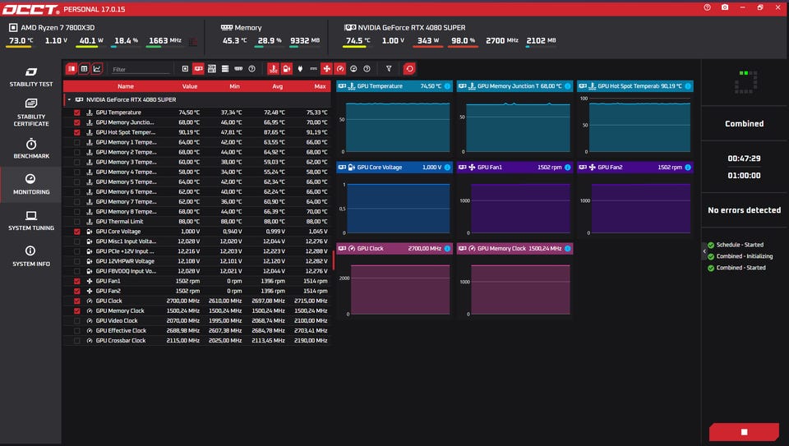Screen dimensions: 789x446
Task: Reset min/max values with refresh icon
Action: [409, 69]
